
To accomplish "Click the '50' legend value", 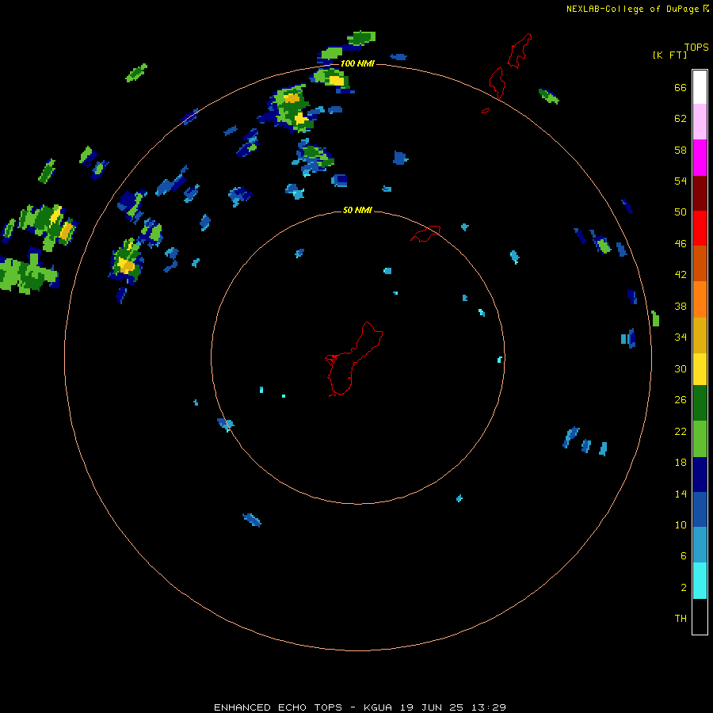I will click(681, 212).
